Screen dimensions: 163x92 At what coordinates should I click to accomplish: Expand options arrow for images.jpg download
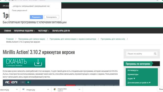48,89
